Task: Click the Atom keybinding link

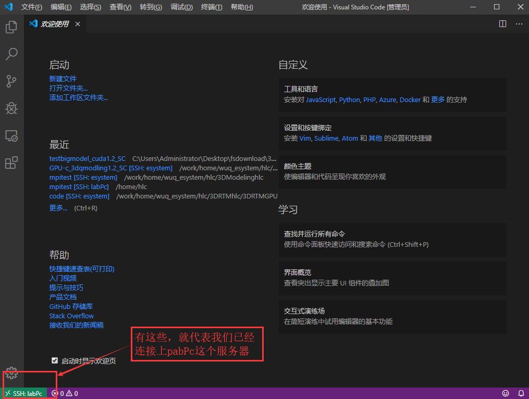Action: 350,138
